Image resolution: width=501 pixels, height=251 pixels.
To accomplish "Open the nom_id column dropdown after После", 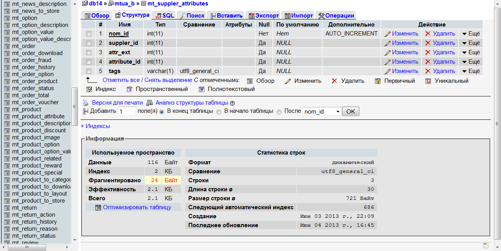I will pos(322,112).
